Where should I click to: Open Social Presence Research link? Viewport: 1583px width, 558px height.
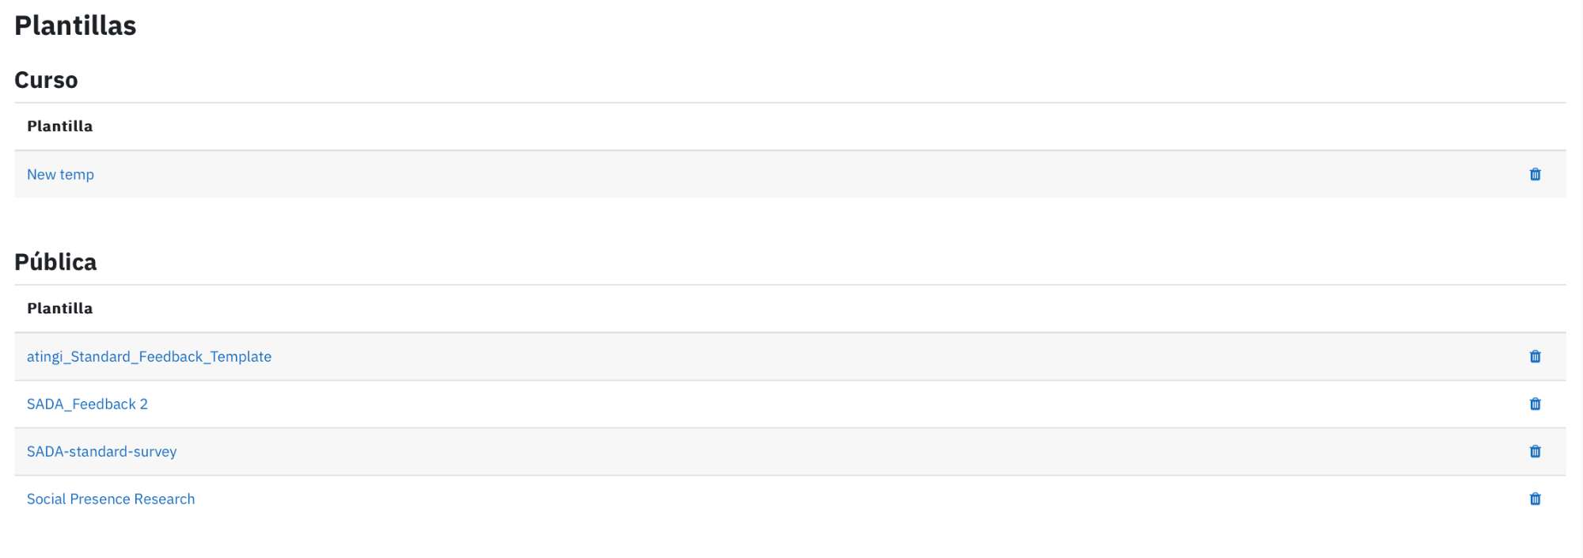111,499
